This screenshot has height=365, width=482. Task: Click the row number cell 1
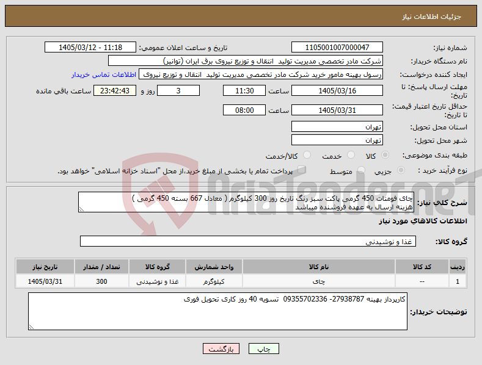[x=458, y=281]
